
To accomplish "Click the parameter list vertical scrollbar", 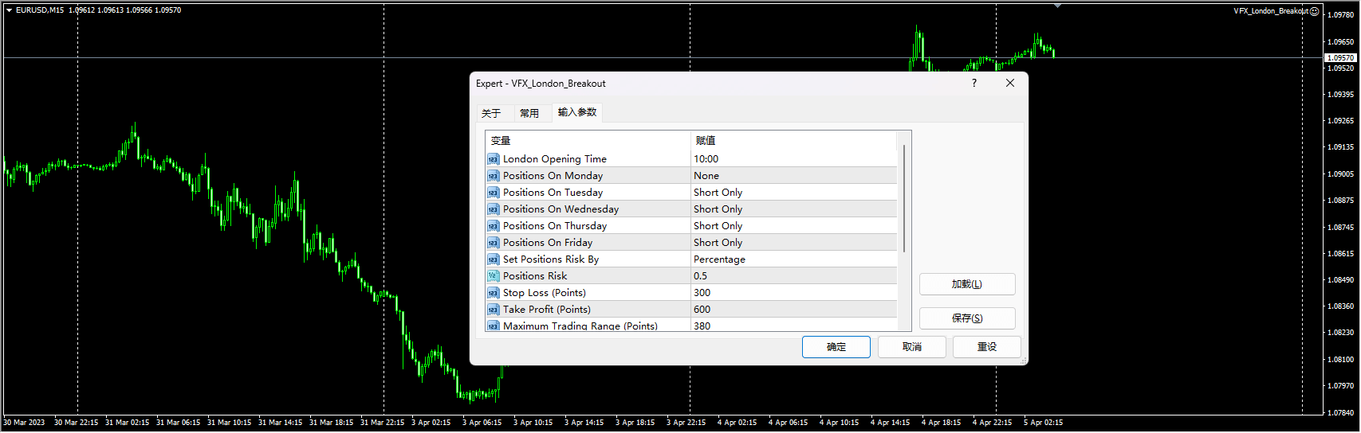I will [904, 199].
